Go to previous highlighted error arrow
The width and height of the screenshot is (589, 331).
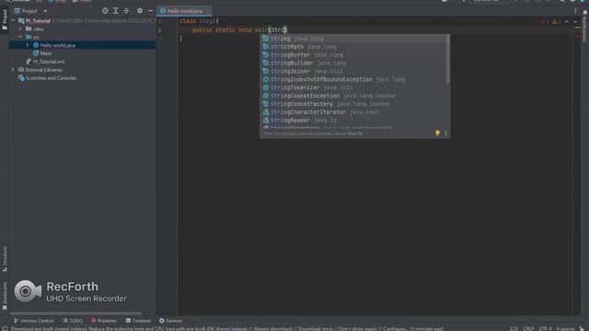click(x=567, y=22)
